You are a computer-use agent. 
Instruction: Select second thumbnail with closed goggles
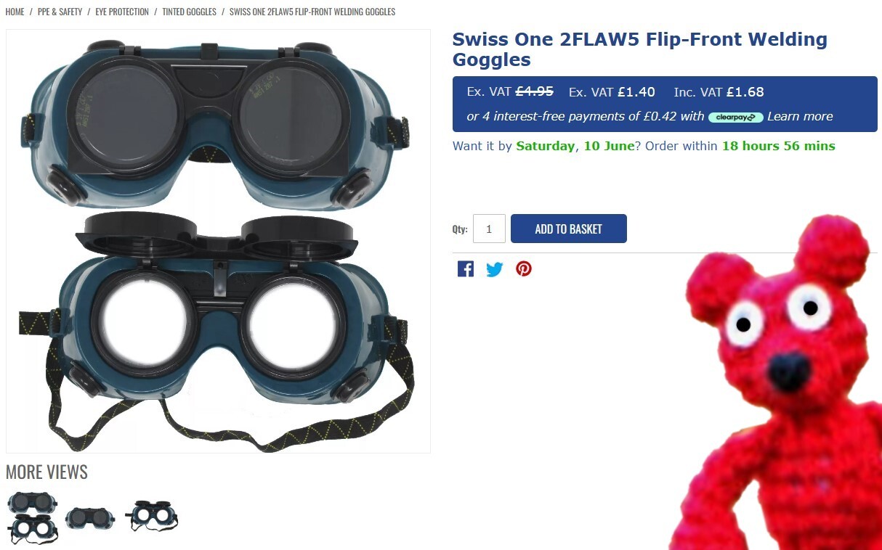pyautogui.click(x=90, y=517)
